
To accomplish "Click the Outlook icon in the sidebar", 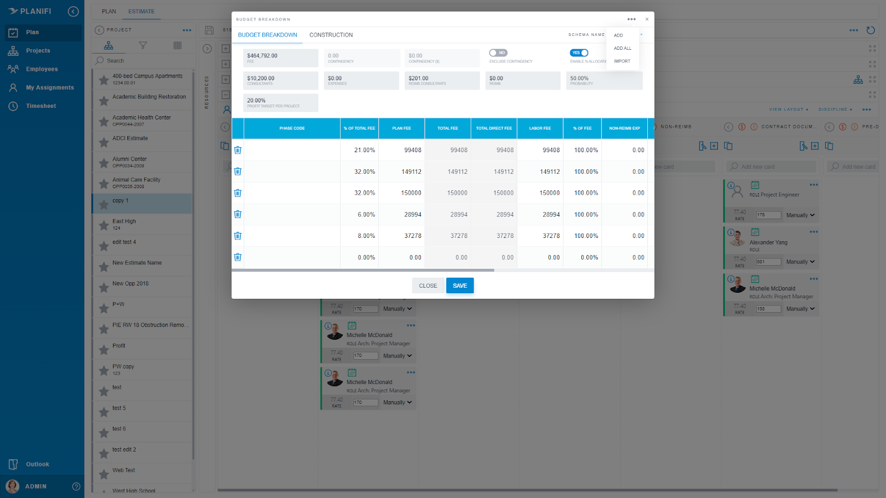I will pyautogui.click(x=13, y=464).
